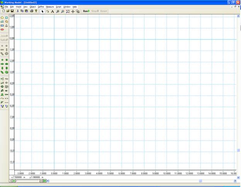
Task: Click the horizontal scrollbar right arrow
Action: point(235,181)
